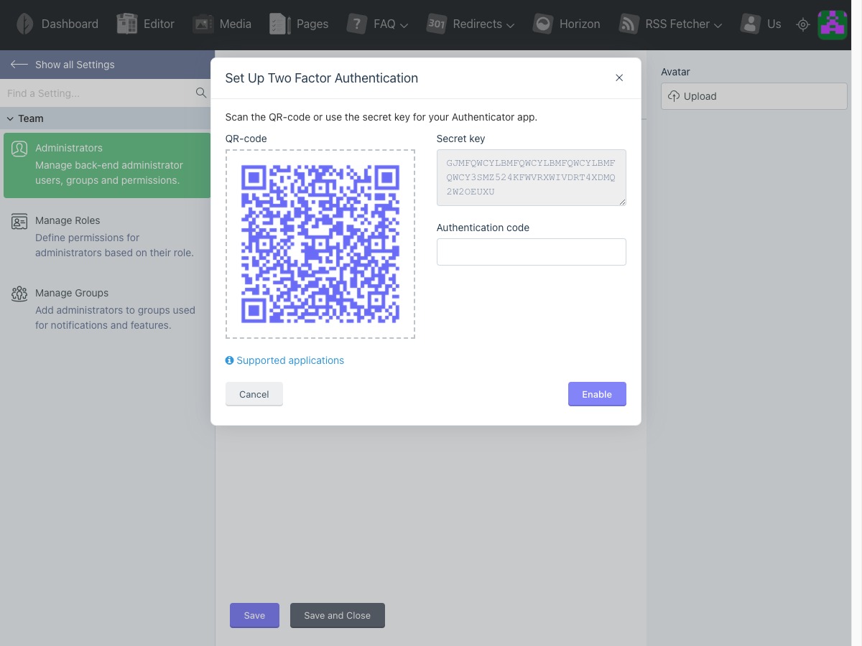Click the Administrators user icon
This screenshot has width=862, height=646.
[x=19, y=149]
